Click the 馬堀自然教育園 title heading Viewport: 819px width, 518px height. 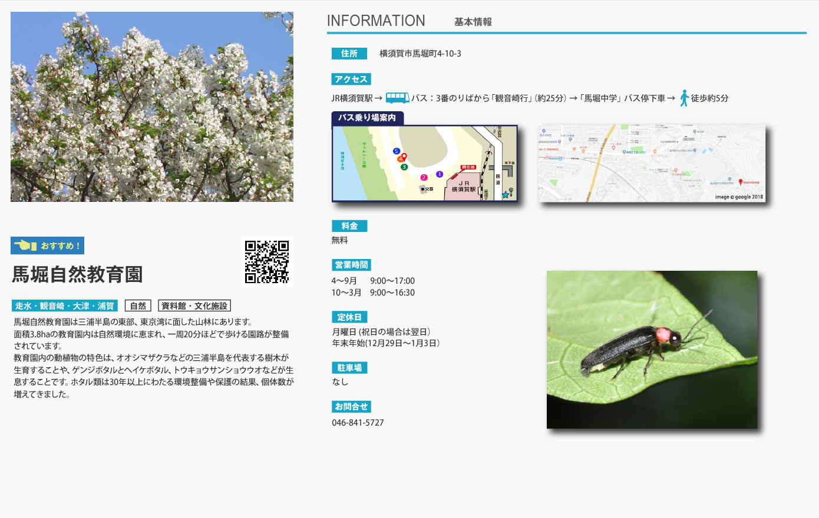(78, 274)
